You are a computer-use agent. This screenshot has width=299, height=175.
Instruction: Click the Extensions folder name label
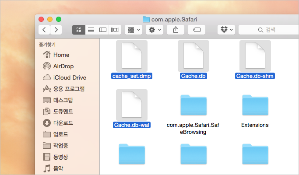coord(255,125)
